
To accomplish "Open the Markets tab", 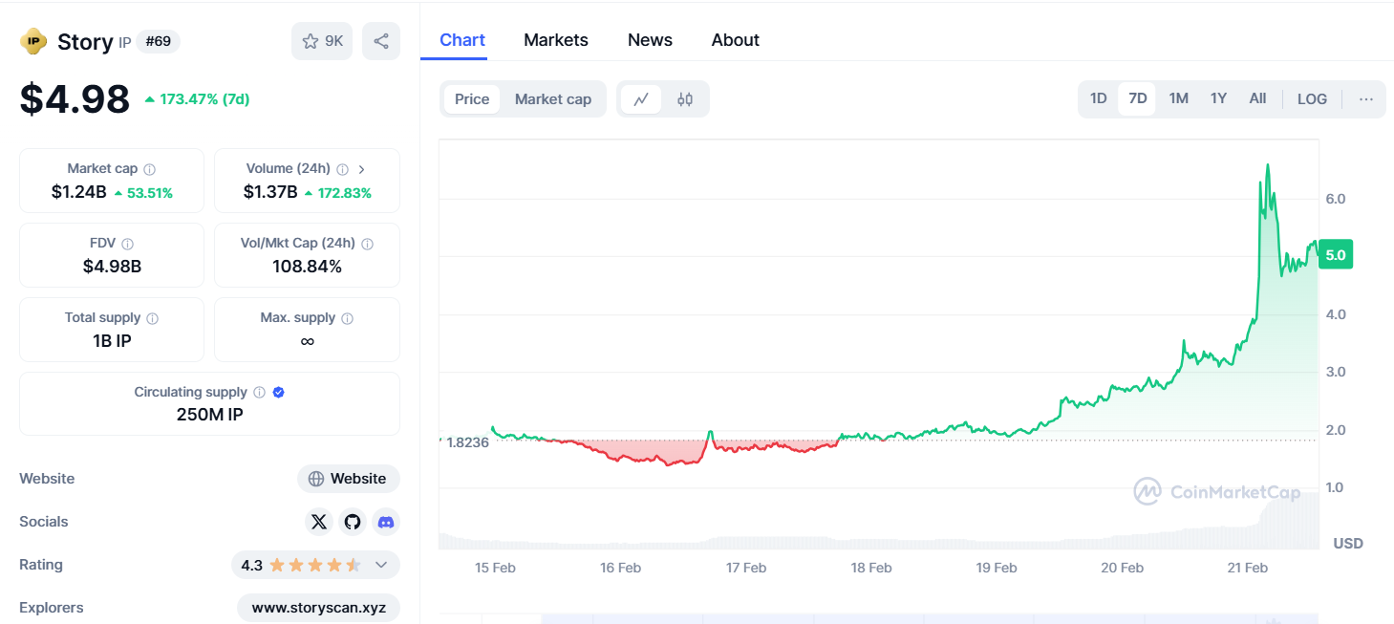I will click(556, 40).
